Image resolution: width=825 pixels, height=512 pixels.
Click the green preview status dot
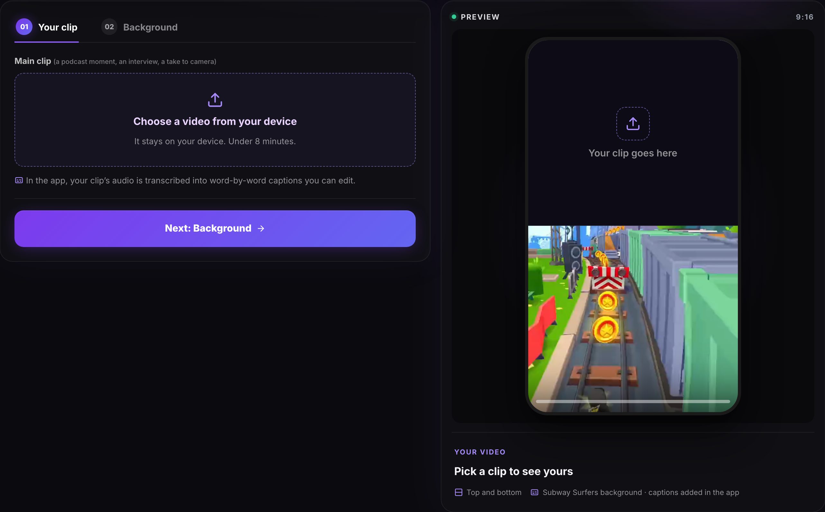click(454, 17)
